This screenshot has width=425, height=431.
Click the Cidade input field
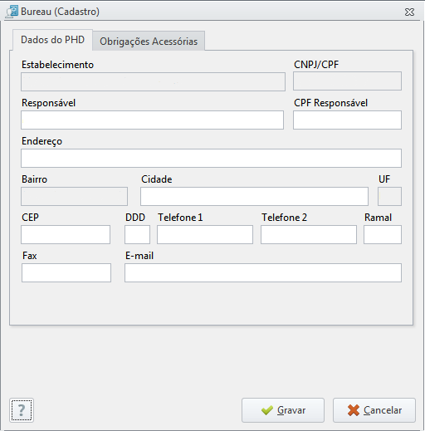(x=254, y=196)
